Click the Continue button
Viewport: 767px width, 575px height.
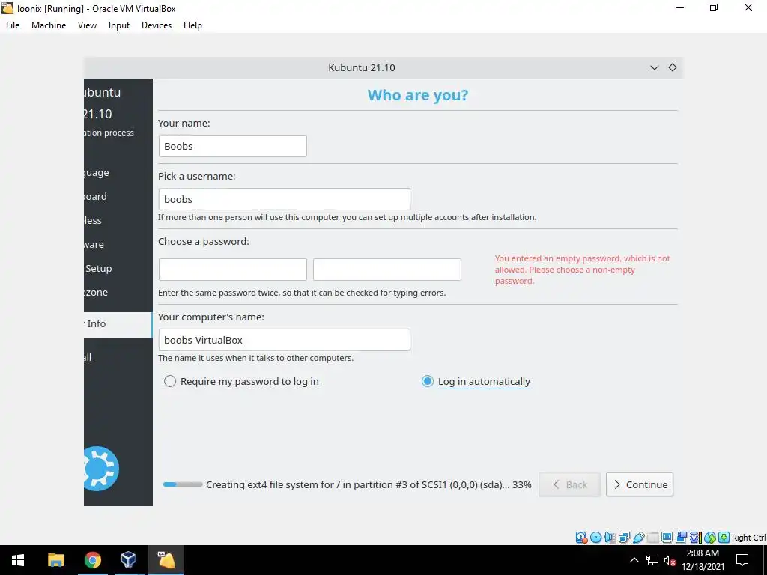point(640,484)
